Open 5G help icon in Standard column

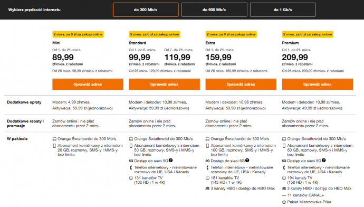pos(170,161)
